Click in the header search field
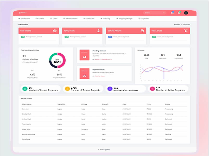The width and height of the screenshot is (209, 156). tap(154, 13)
